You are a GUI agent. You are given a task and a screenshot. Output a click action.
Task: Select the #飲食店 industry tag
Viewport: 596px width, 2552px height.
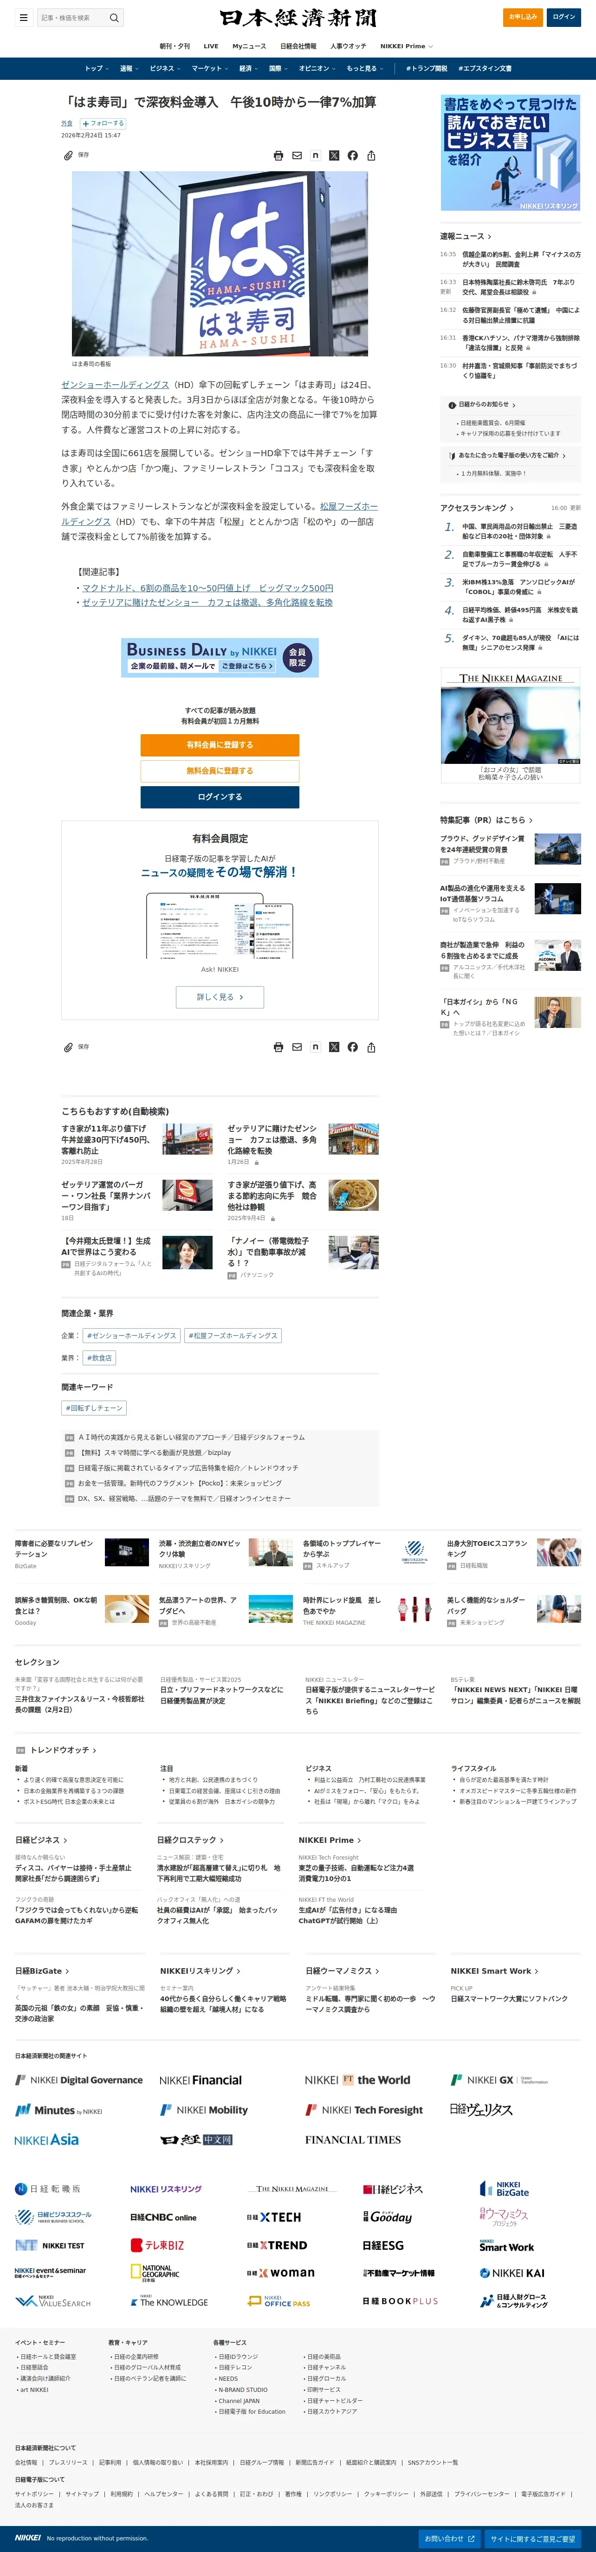pyautogui.click(x=99, y=1357)
